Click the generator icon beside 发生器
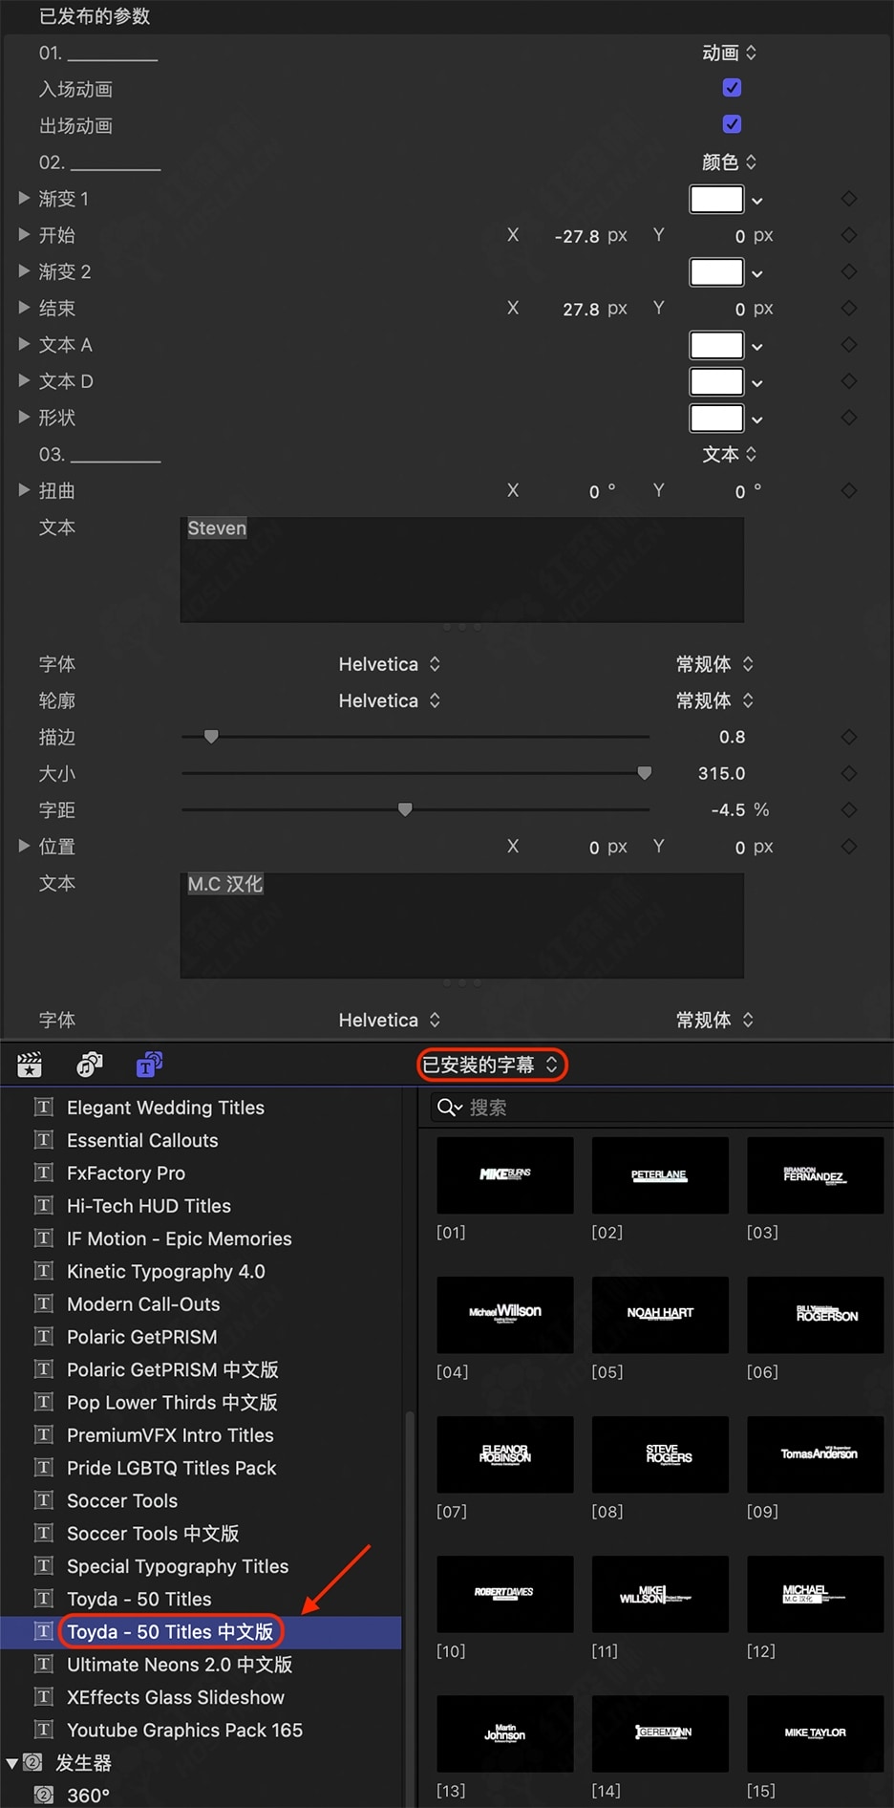894x1808 pixels. click(32, 1762)
